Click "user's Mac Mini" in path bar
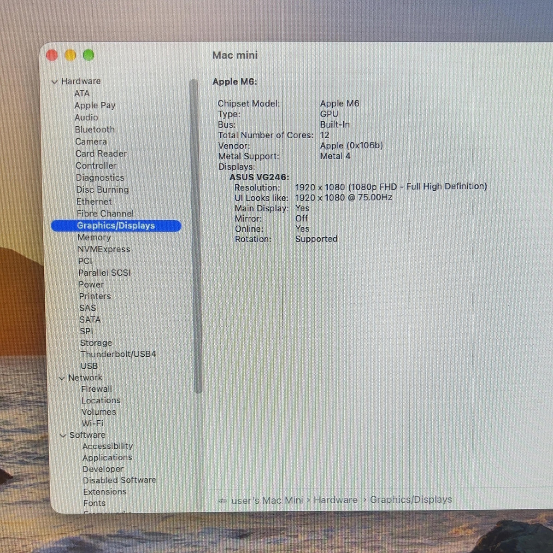This screenshot has width=553, height=553. 267,500
